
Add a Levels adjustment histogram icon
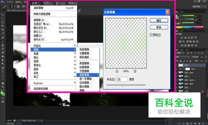click(x=185, y=38)
